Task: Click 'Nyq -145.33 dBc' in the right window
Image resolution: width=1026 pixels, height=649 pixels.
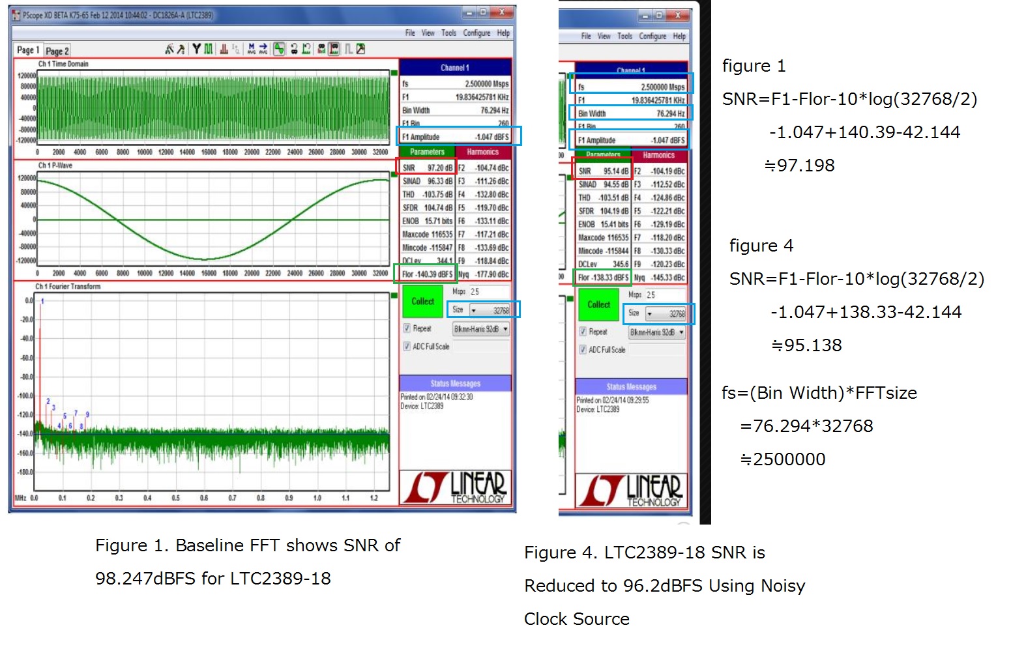Action: tap(659, 277)
